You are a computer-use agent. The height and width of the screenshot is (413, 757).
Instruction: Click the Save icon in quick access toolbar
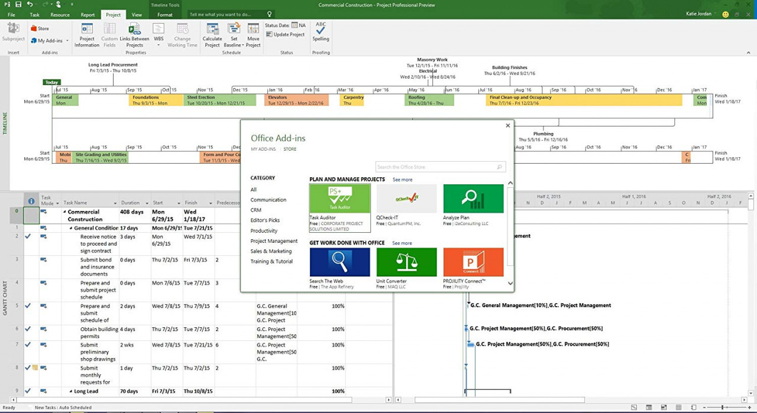[x=18, y=5]
